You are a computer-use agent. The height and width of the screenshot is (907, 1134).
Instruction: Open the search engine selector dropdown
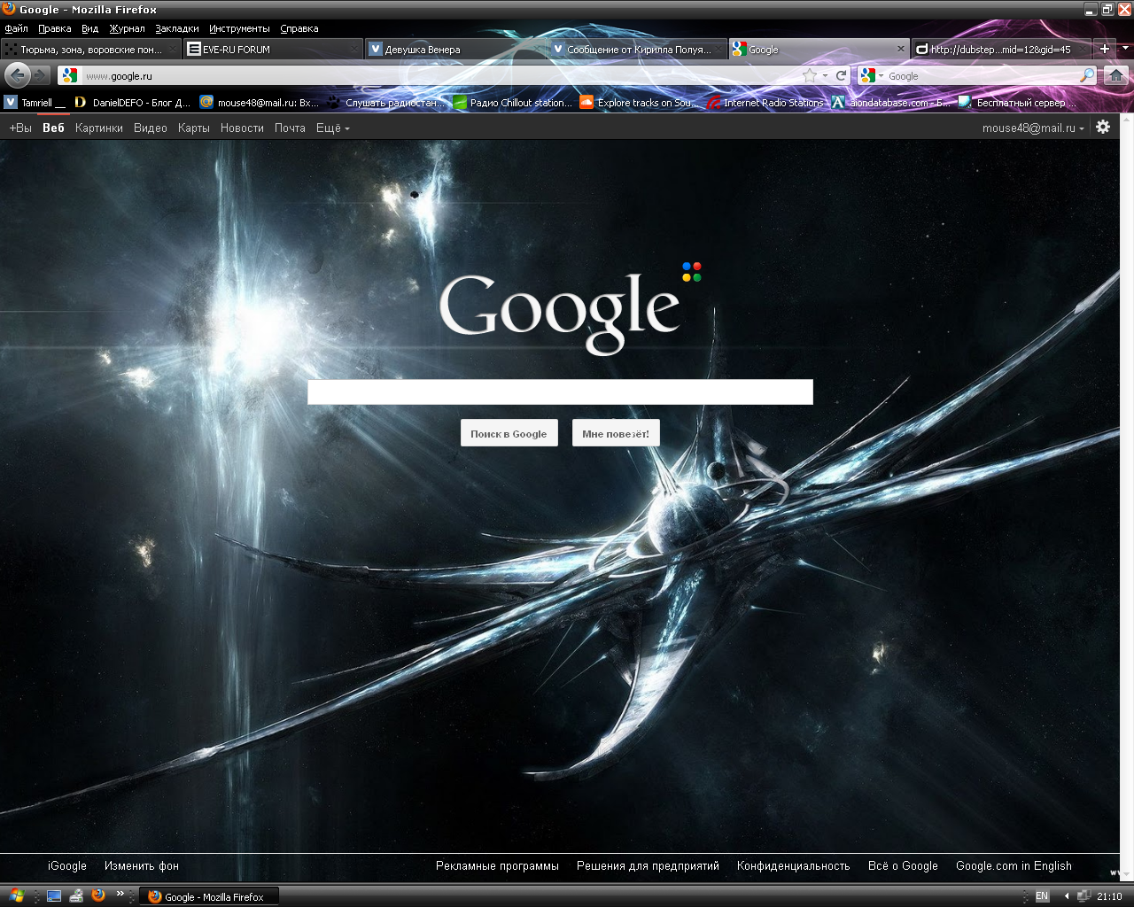point(872,75)
